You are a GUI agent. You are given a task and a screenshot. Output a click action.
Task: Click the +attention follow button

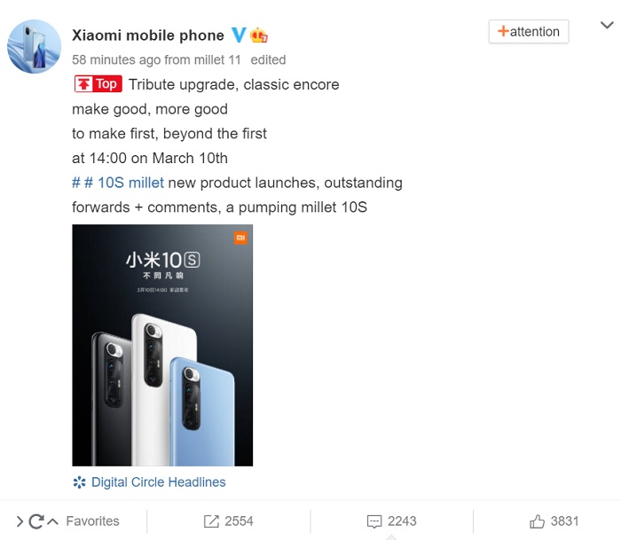(x=529, y=31)
